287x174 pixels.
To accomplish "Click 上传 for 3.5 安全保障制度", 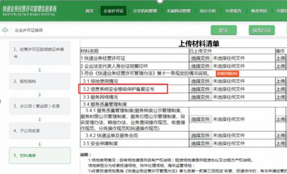I will (x=281, y=144).
